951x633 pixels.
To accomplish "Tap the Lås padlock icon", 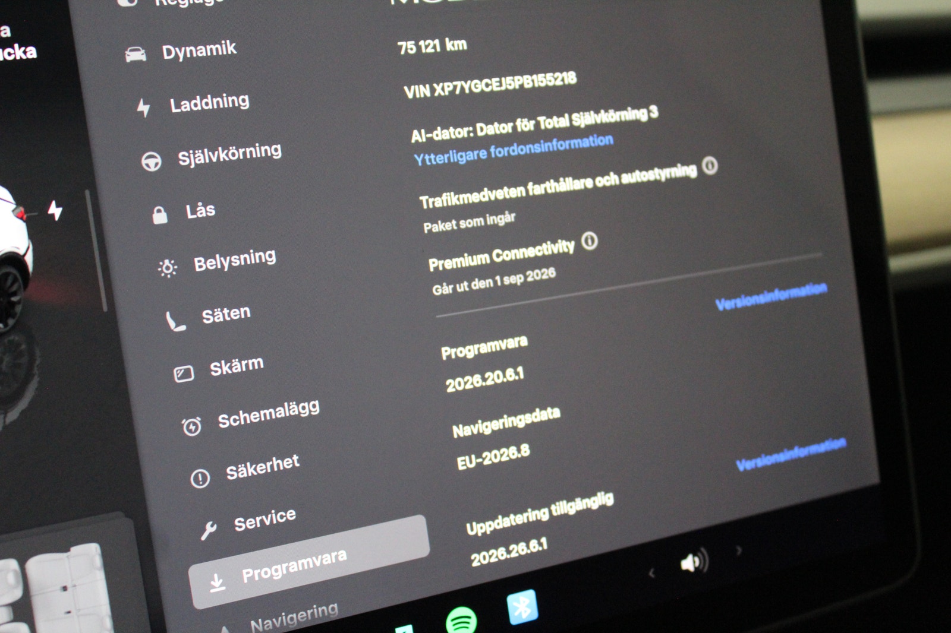I will pyautogui.click(x=159, y=215).
